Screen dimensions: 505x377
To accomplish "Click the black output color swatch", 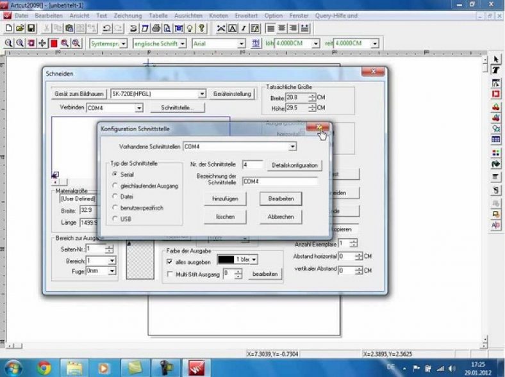I will (226, 259).
